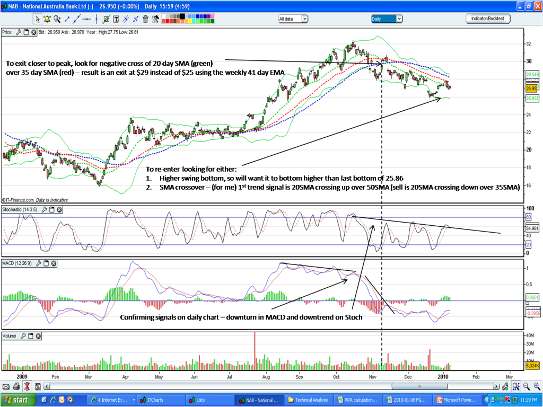
Task: Detach the Price panel window icon
Action: (x=27, y=32)
